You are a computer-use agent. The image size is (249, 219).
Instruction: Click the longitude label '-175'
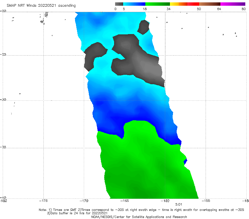pos(43,201)
